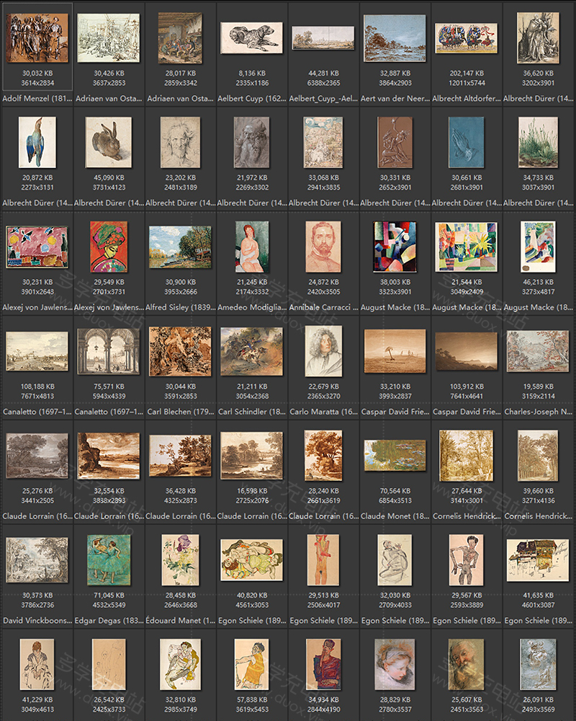Click the Carlo Maratta portrait drawing
576x721 pixels.
click(x=323, y=351)
